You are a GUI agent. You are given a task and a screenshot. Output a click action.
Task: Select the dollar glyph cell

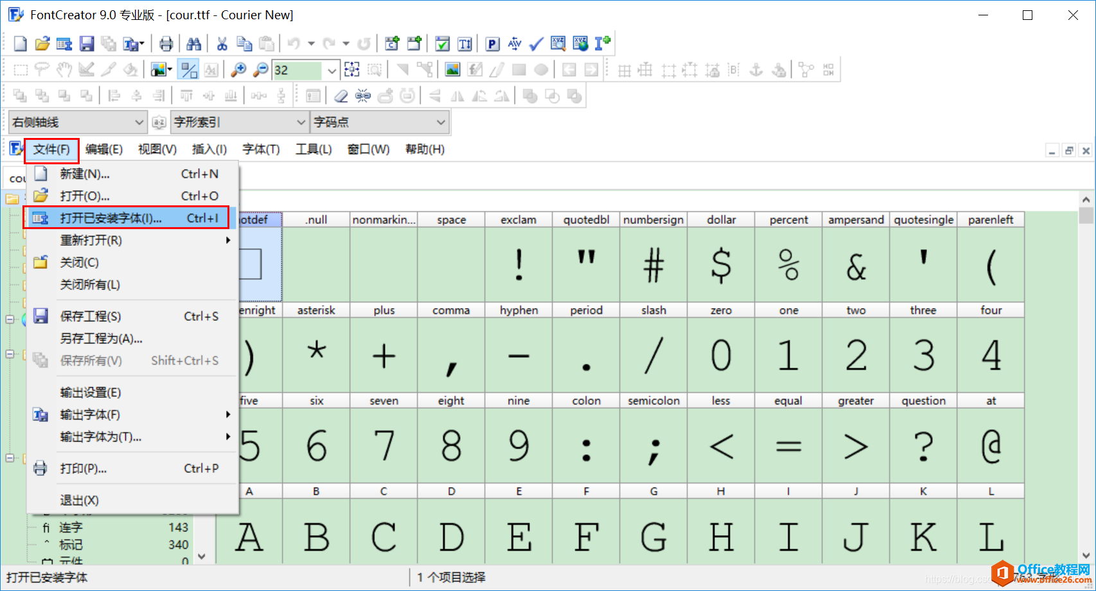721,257
